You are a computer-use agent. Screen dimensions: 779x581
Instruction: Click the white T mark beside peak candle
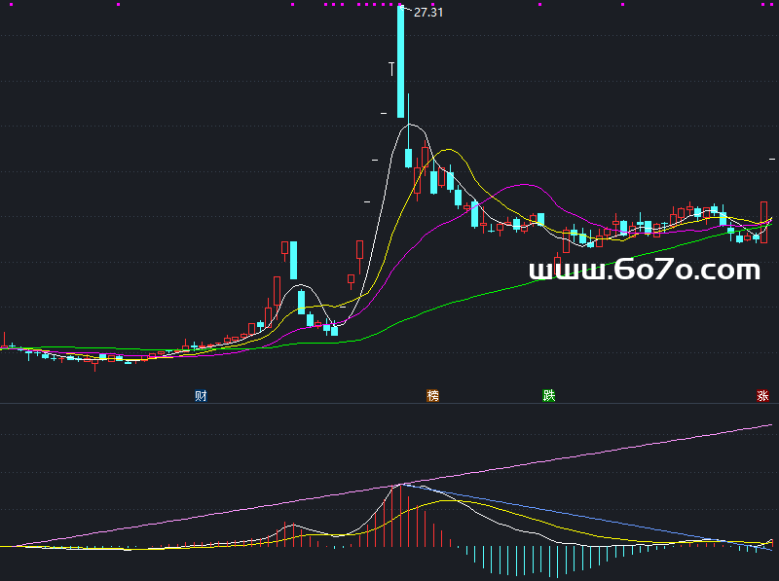coord(392,69)
